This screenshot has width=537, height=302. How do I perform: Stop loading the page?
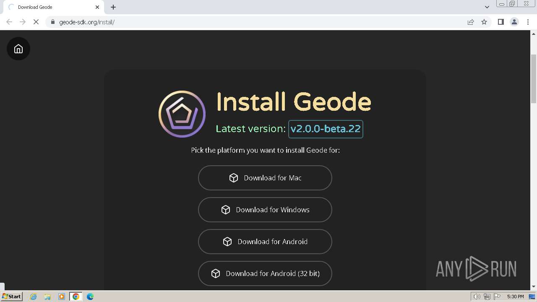(36, 22)
